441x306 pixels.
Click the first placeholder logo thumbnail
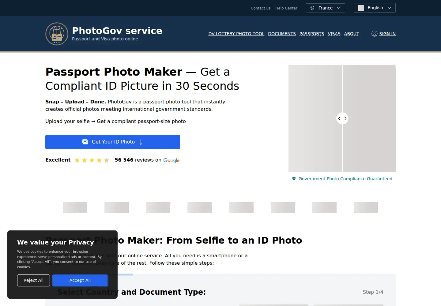[75, 207]
